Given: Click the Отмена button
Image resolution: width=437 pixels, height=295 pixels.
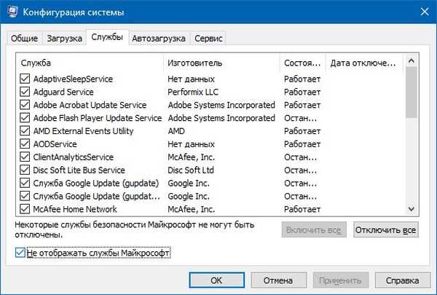Looking at the screenshot, I should (x=278, y=280).
